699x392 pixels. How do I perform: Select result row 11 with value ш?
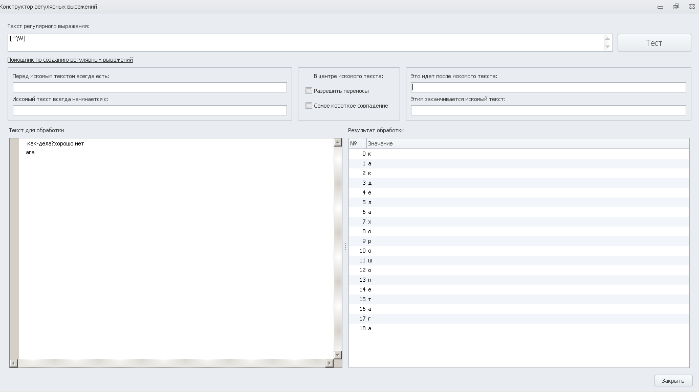pyautogui.click(x=519, y=260)
